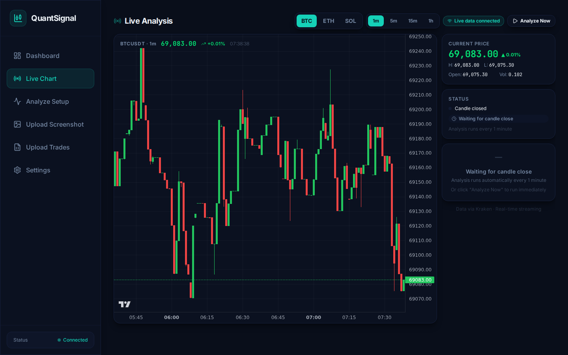Select the 5m timeframe

pos(393,21)
